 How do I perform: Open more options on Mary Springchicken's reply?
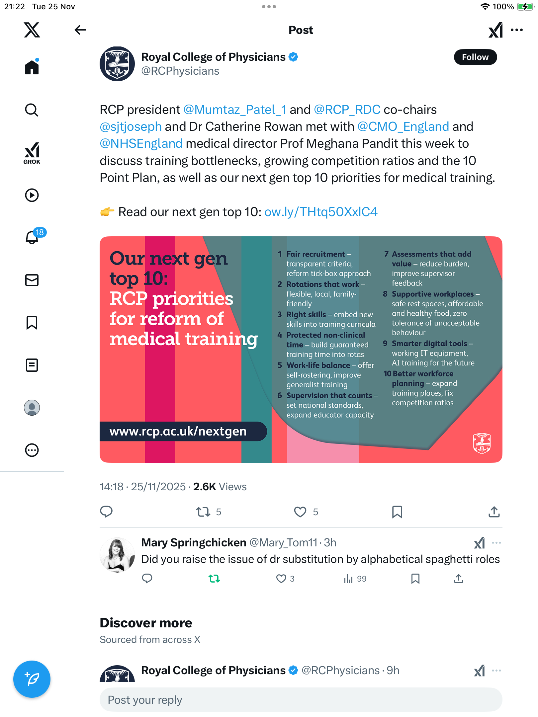(x=496, y=543)
